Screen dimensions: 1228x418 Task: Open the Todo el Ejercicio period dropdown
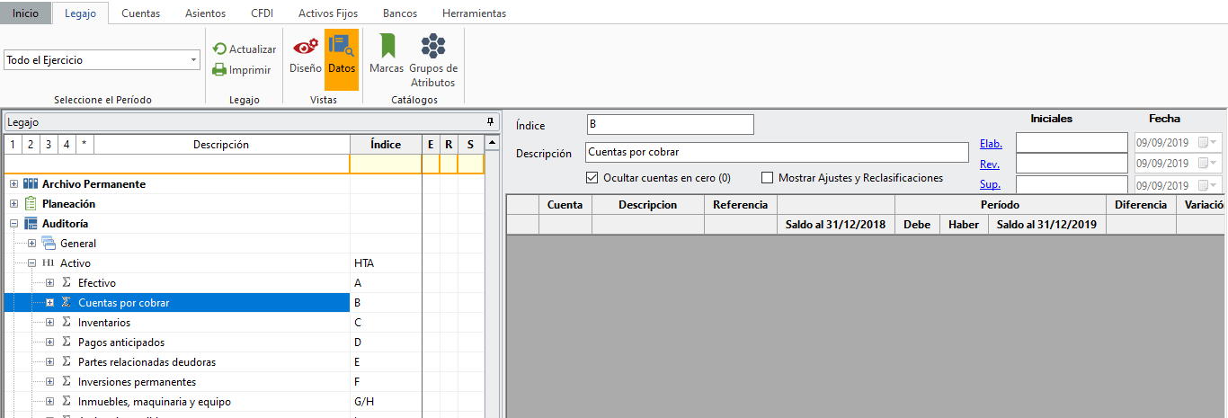(194, 60)
